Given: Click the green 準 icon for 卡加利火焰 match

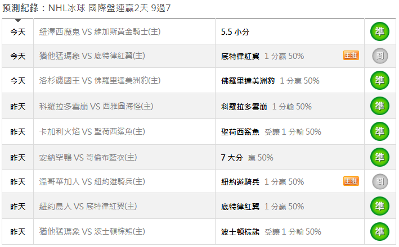Looking at the screenshot, I should (379, 131).
